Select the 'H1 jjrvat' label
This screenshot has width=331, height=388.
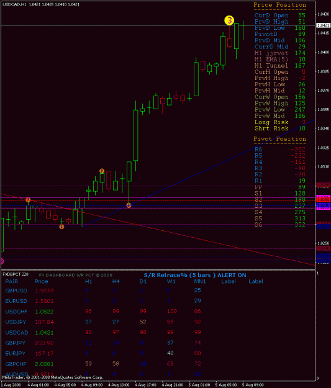click(x=271, y=53)
